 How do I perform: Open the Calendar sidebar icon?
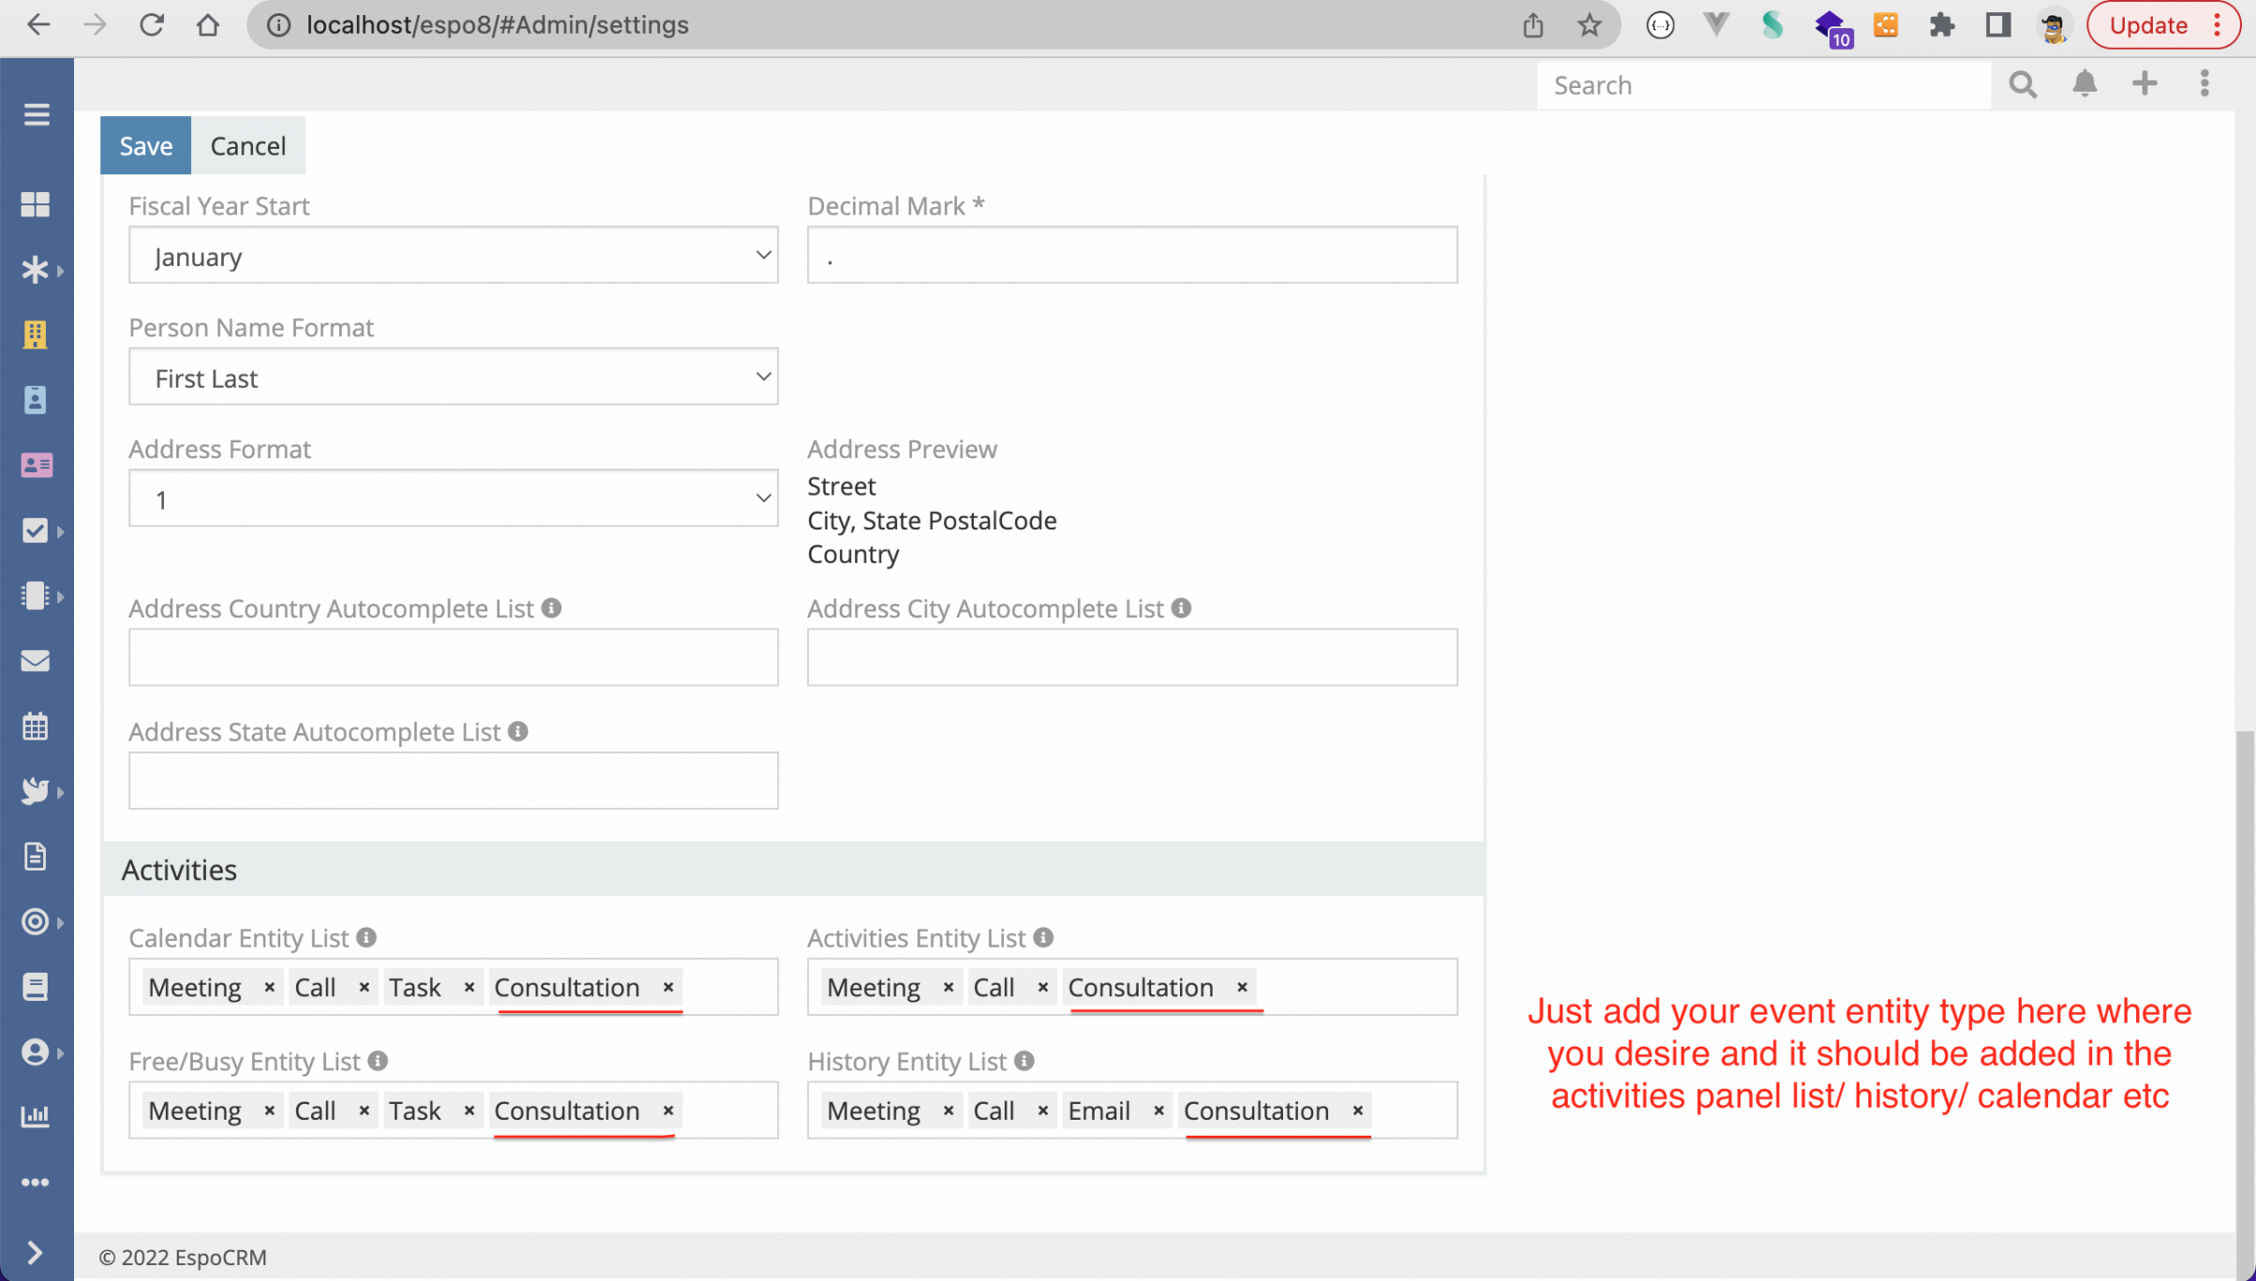pos(36,726)
